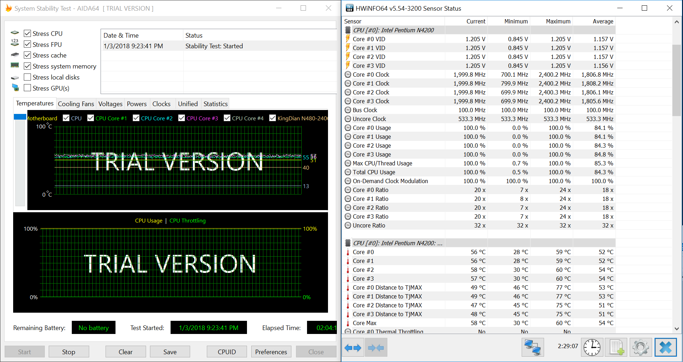Open the Voltages tab

point(110,104)
